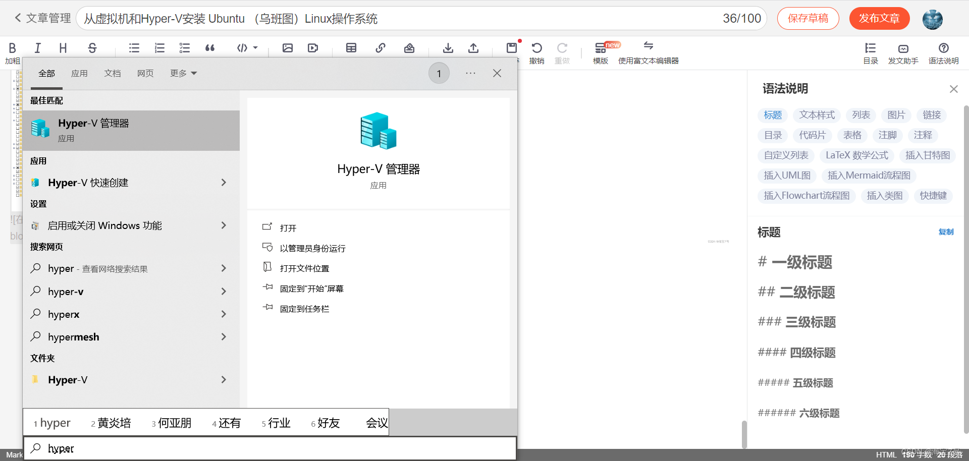Open the 更多 search filter dropdown
This screenshot has height=461, width=969.
pos(183,74)
